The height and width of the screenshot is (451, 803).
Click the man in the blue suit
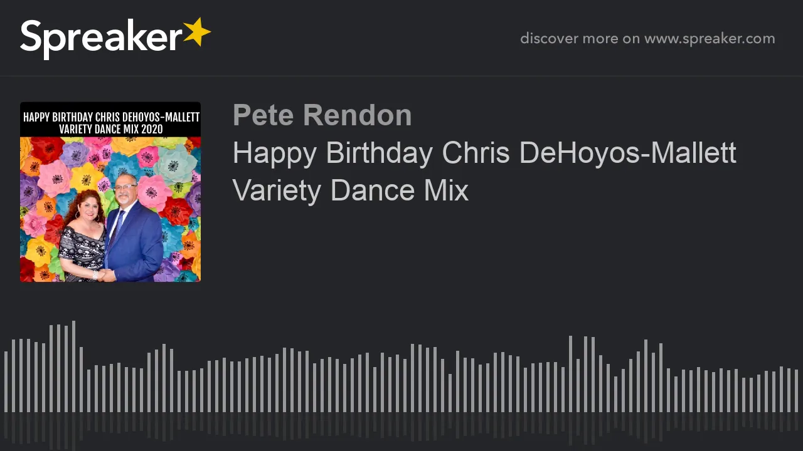133,229
